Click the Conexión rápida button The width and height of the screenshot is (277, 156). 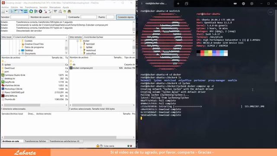(126, 17)
